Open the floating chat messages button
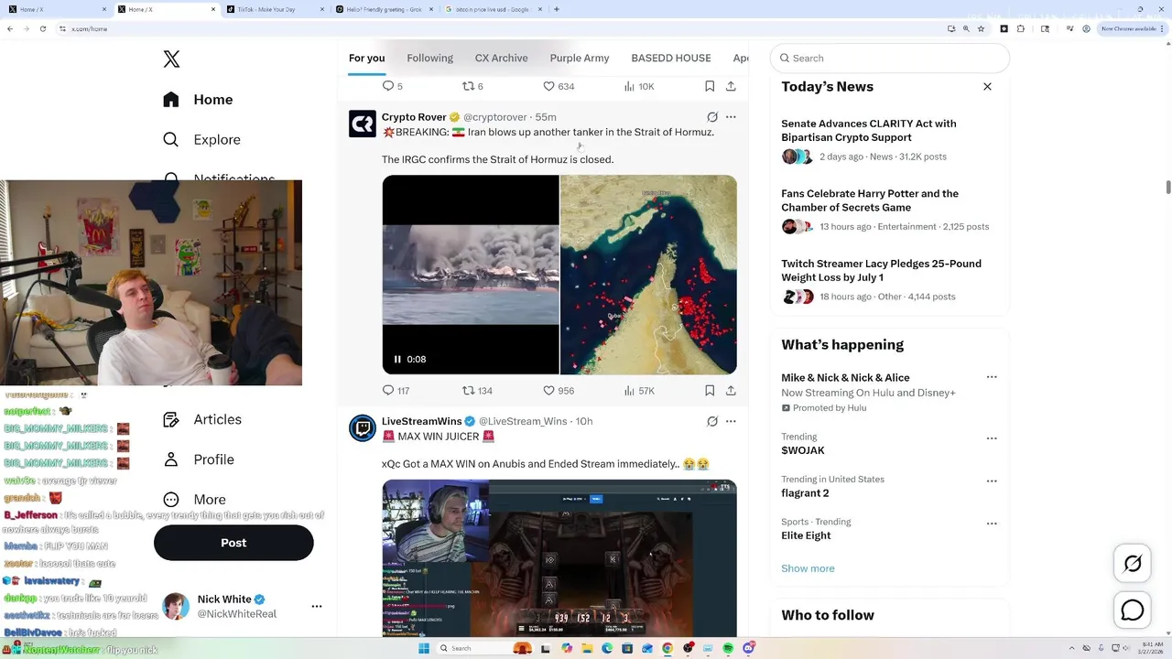The image size is (1172, 659). pyautogui.click(x=1133, y=610)
